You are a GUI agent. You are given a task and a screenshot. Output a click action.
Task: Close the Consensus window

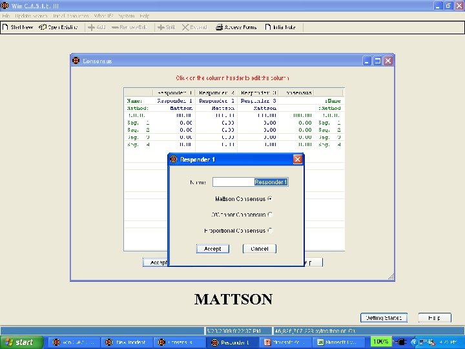(388, 61)
